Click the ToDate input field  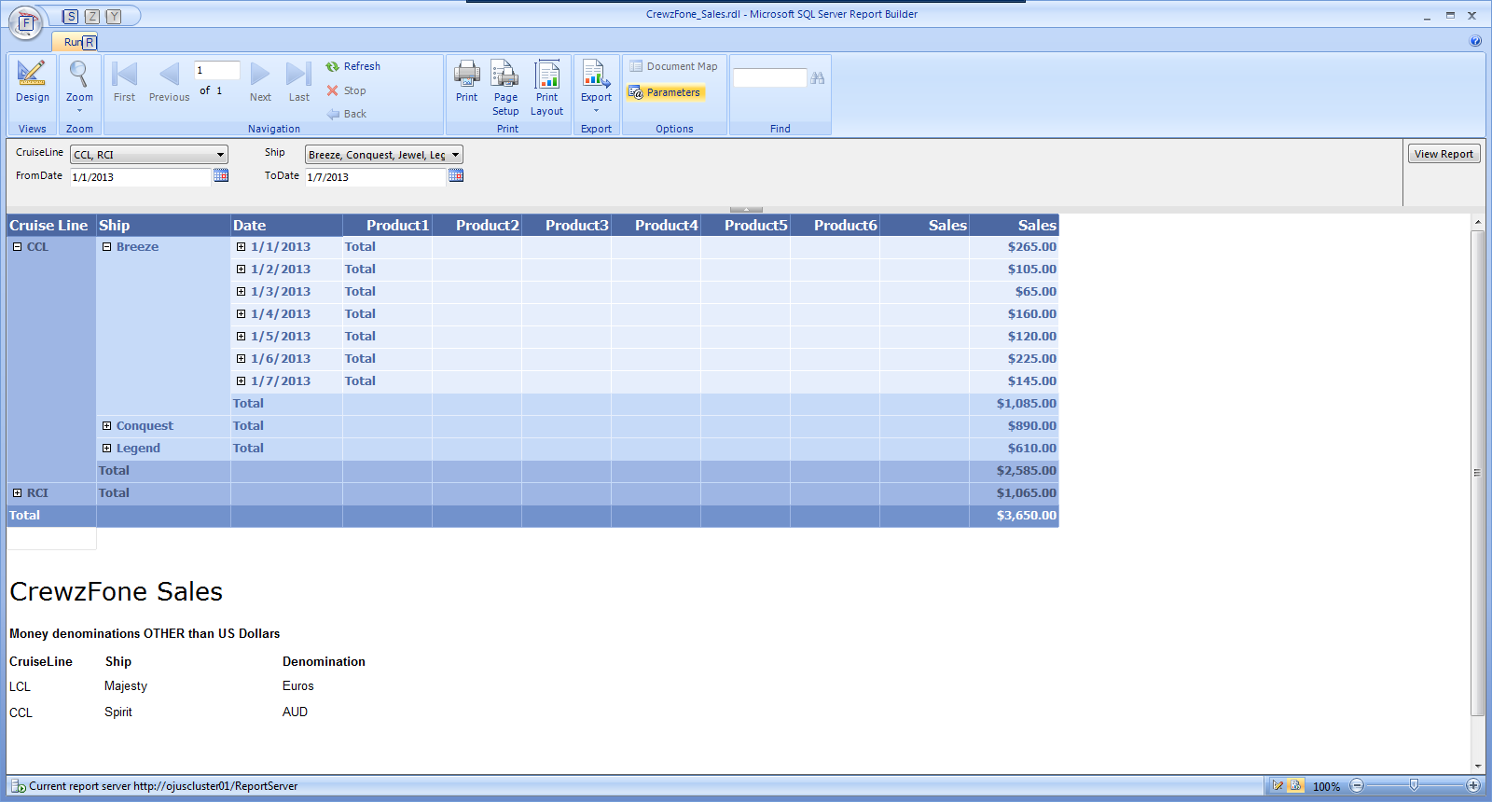point(376,176)
